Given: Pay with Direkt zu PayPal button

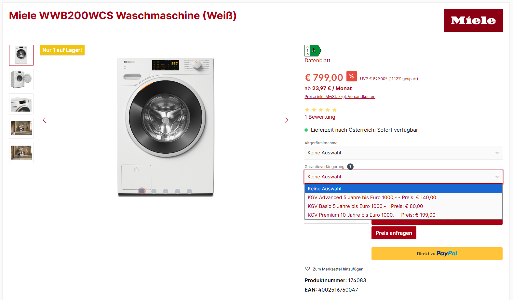Looking at the screenshot, I should (437, 254).
